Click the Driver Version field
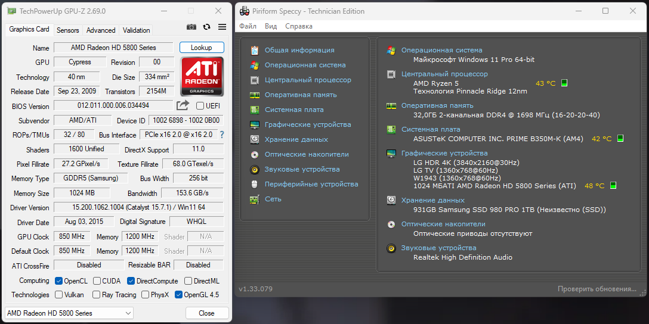 point(138,207)
